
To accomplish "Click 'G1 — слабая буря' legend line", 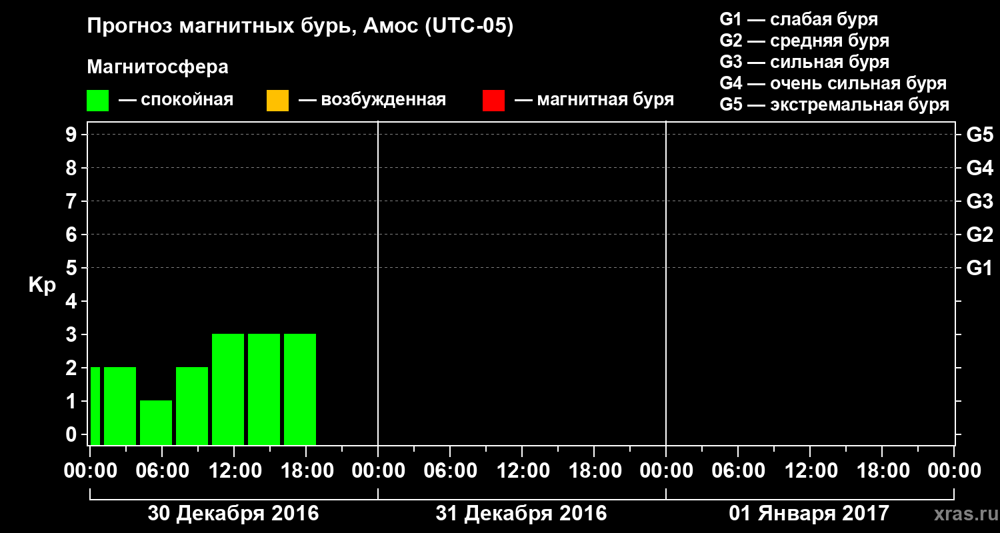I will tap(799, 19).
